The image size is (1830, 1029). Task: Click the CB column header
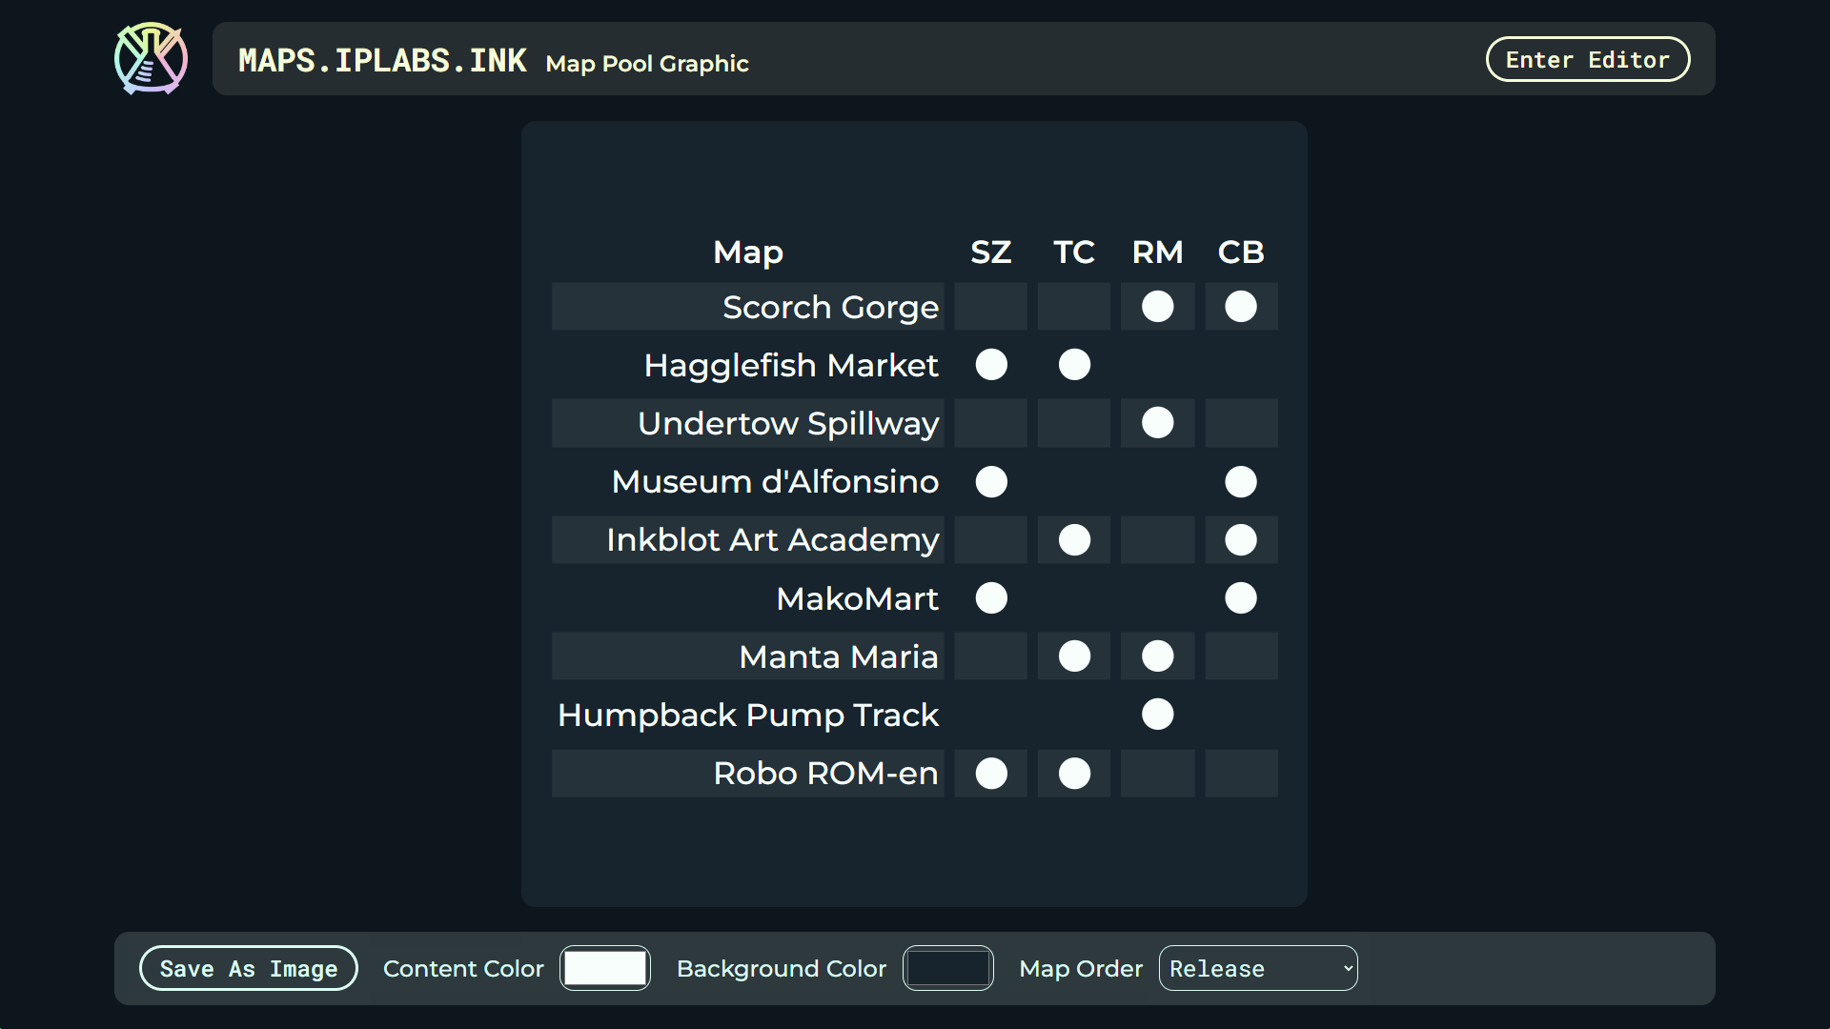coord(1240,252)
